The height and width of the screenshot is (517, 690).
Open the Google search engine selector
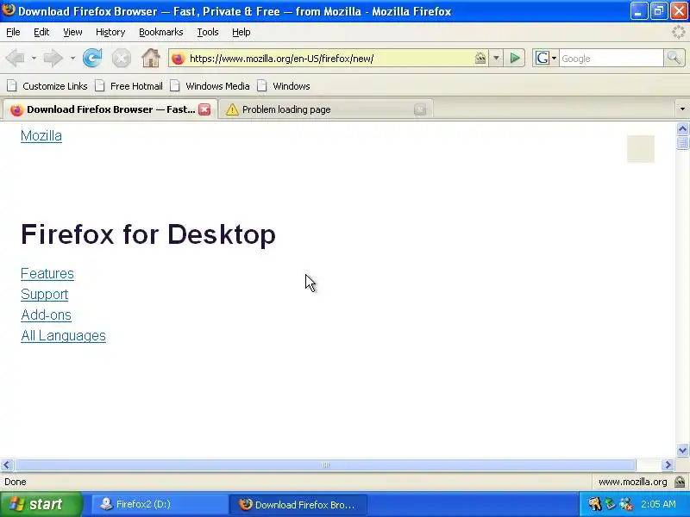click(x=546, y=58)
